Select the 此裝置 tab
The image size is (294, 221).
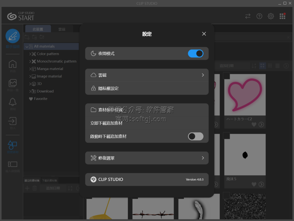coord(38,29)
